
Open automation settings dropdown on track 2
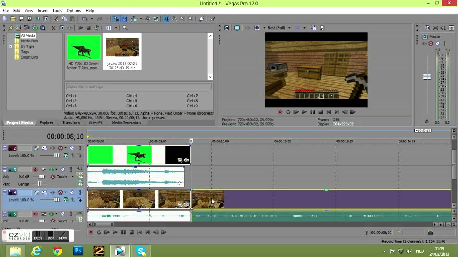[65, 148]
